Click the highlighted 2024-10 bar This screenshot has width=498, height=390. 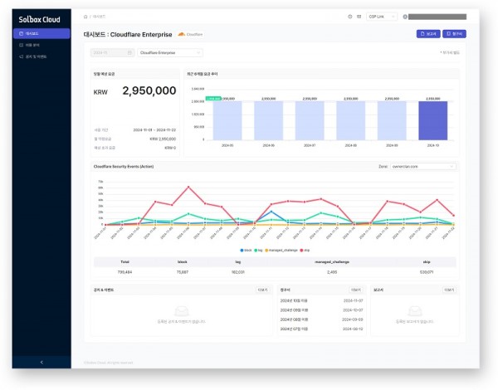[x=433, y=120]
